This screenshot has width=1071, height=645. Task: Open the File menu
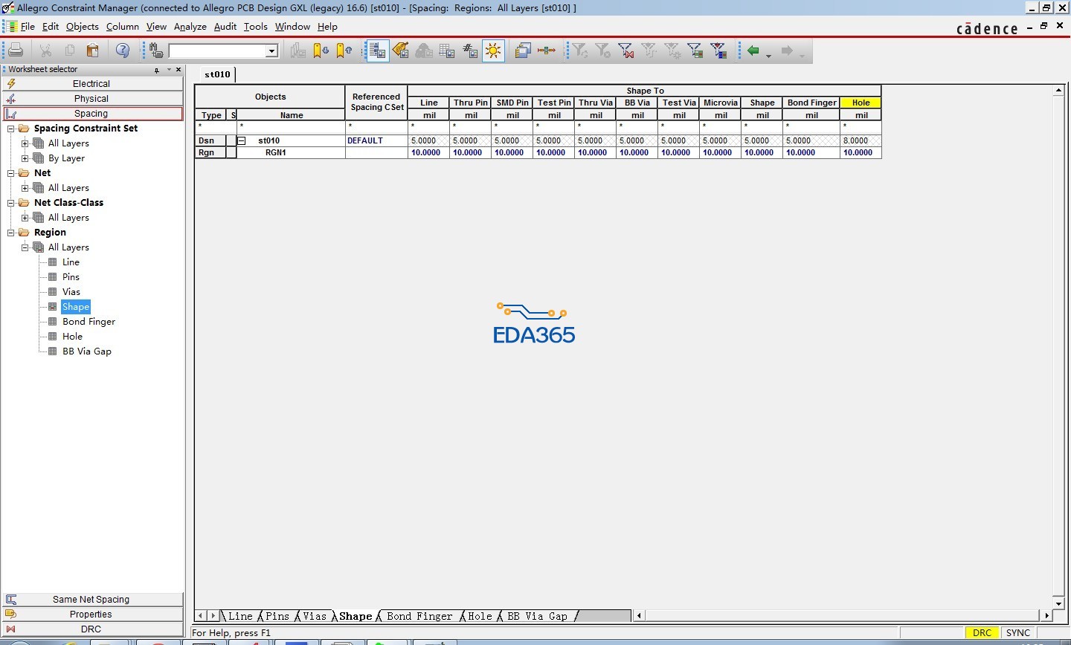(28, 27)
